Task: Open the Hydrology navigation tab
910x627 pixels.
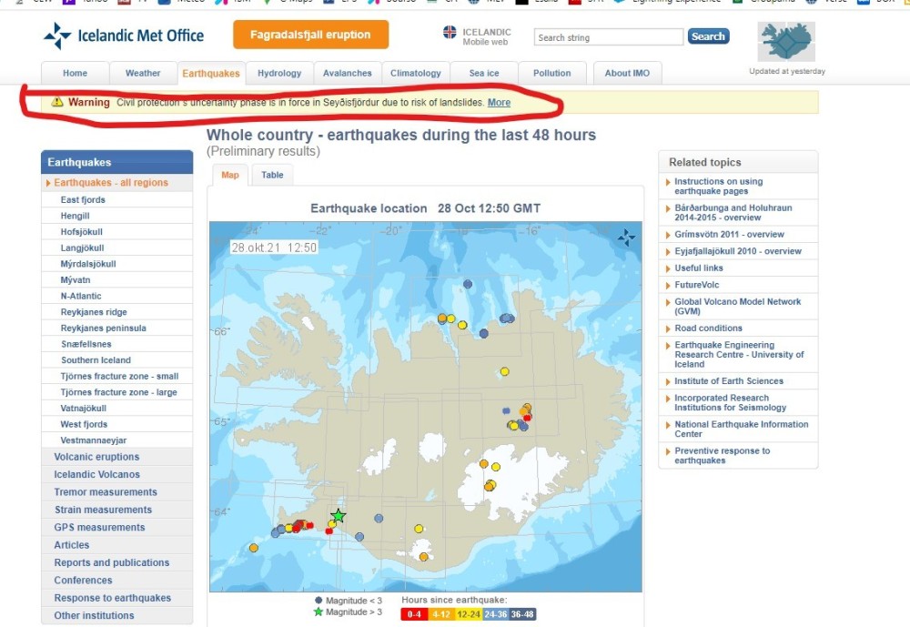Action: (x=279, y=74)
